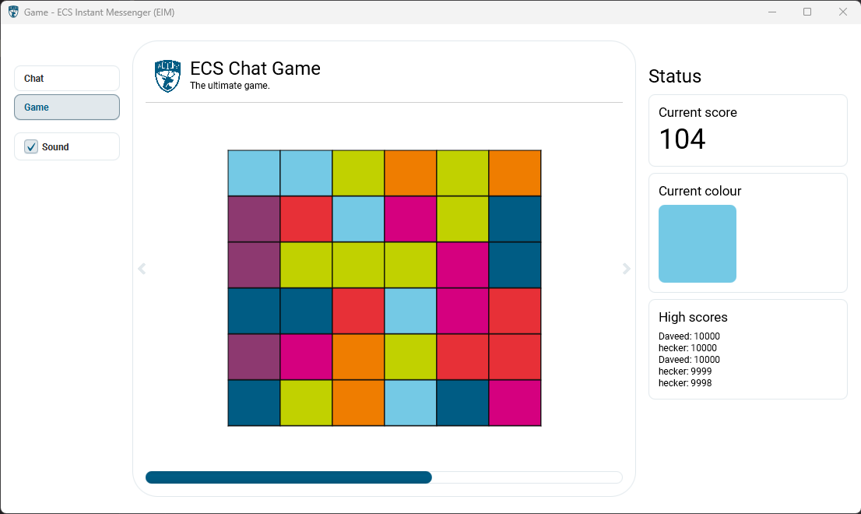Image resolution: width=861 pixels, height=514 pixels.
Task: Maximize the EIM game window
Action: 807,12
